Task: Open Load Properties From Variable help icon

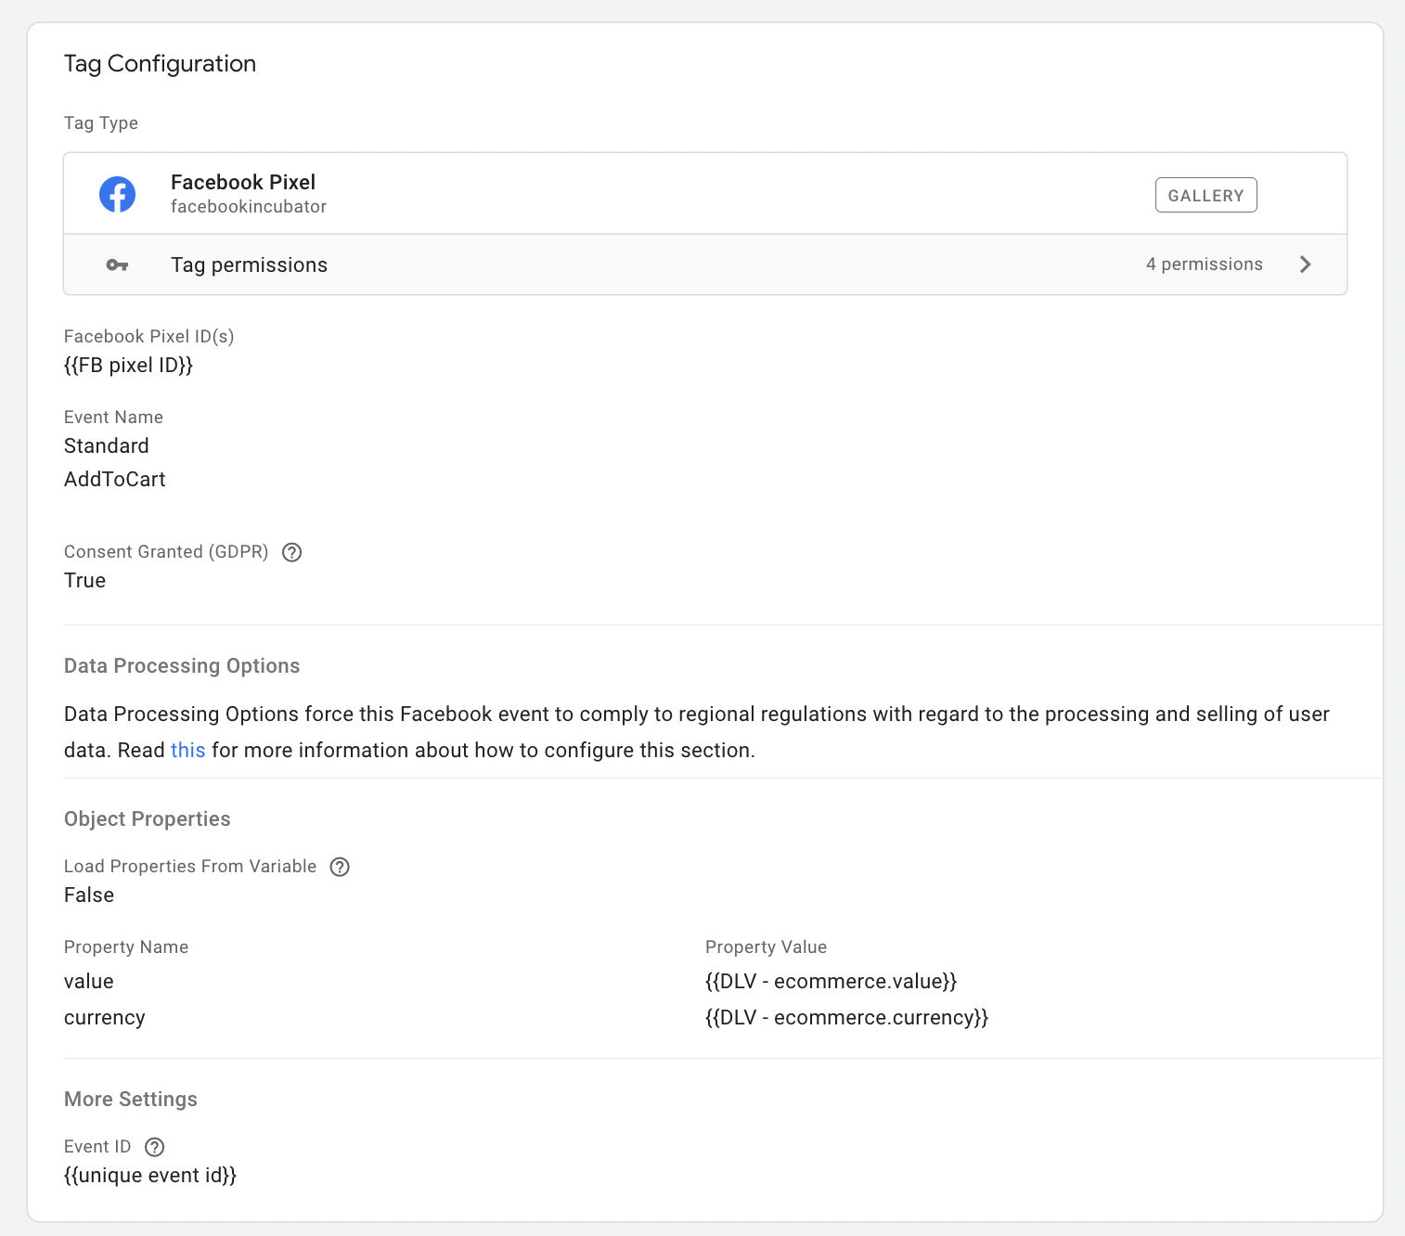Action: 341,867
